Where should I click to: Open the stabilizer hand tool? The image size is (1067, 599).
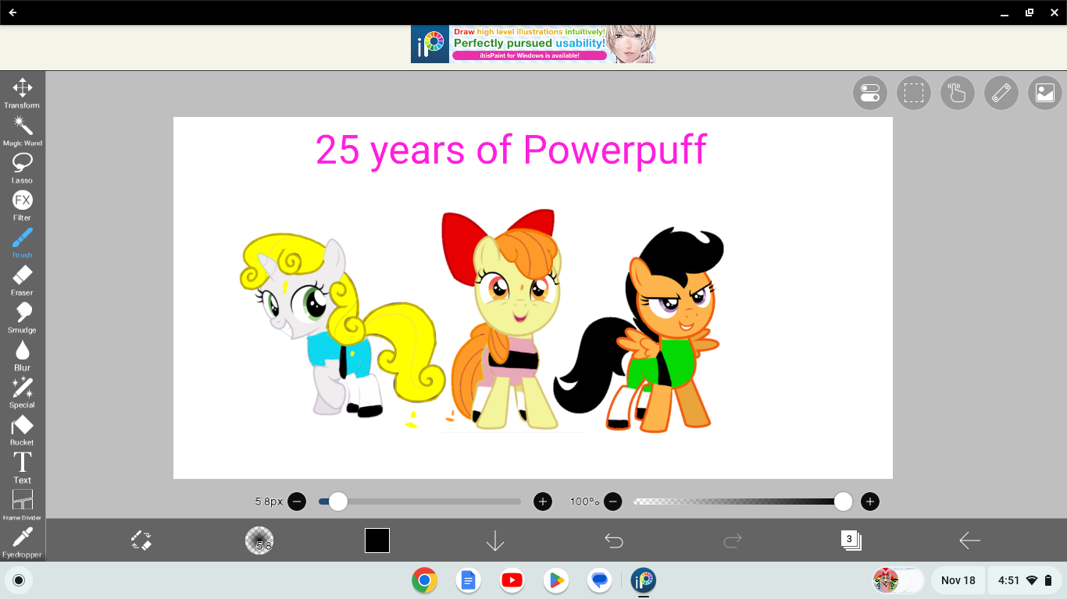tap(958, 94)
